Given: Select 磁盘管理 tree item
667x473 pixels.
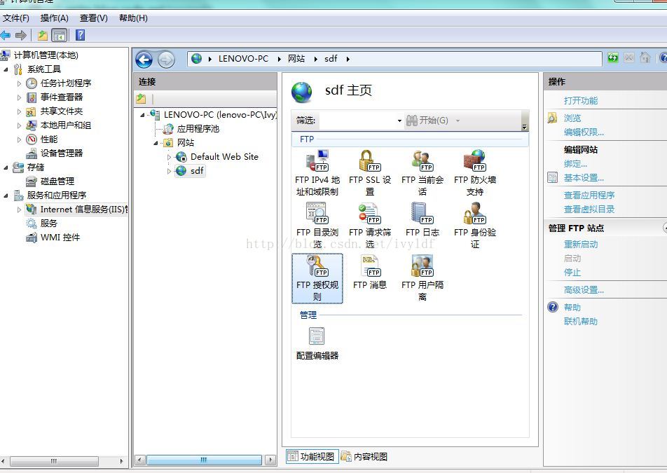Looking at the screenshot, I should (57, 181).
